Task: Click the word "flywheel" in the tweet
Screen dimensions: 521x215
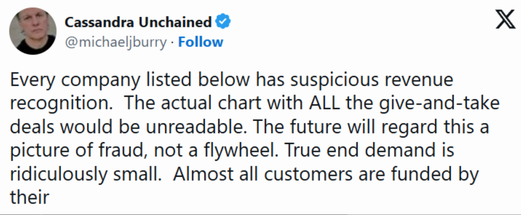Action: (245, 151)
